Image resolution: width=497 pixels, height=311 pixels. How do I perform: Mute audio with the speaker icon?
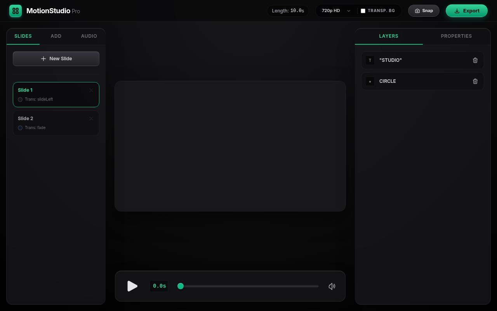point(332,287)
